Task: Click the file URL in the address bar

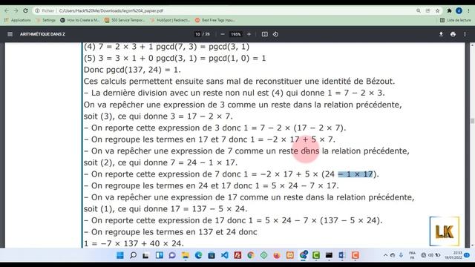Action: [111, 10]
